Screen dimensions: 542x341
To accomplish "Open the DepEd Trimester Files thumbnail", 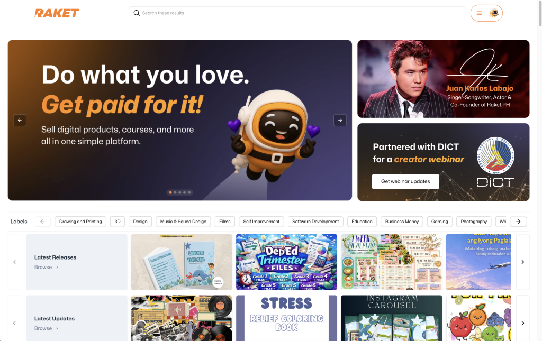I will (x=286, y=262).
